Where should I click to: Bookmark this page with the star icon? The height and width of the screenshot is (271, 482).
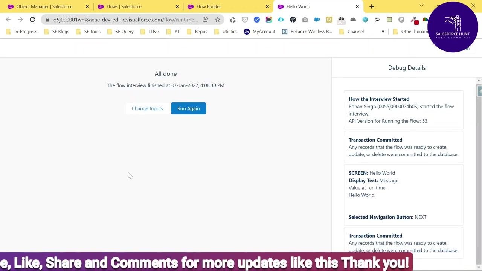click(218, 20)
